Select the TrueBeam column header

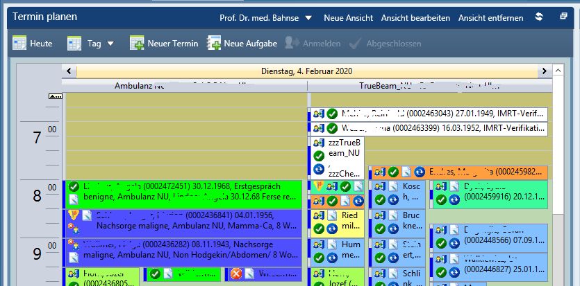point(429,86)
